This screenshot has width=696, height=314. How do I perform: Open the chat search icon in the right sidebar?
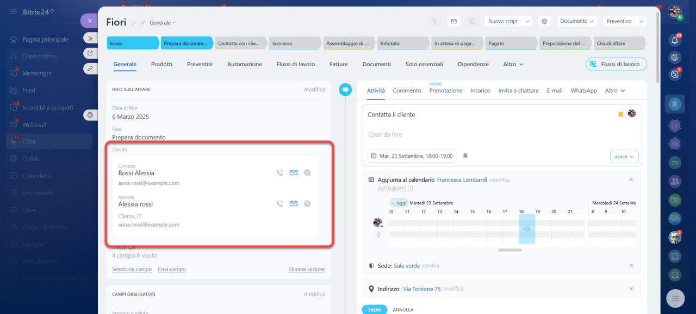pos(675,75)
